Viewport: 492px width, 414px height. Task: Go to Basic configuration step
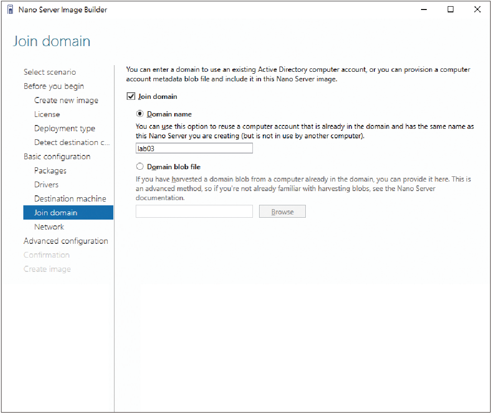[57, 156]
